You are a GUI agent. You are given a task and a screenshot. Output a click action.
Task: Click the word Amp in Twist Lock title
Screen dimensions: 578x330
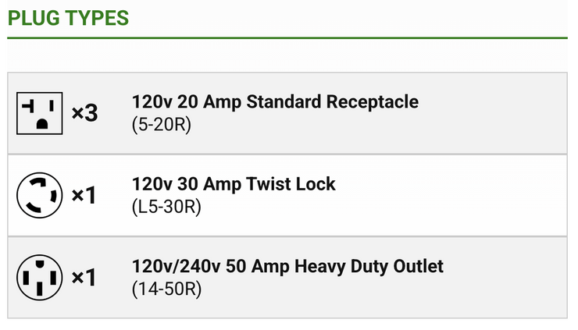coord(222,185)
